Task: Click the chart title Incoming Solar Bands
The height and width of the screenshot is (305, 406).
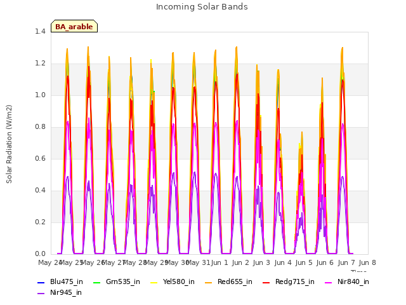Action: [202, 7]
